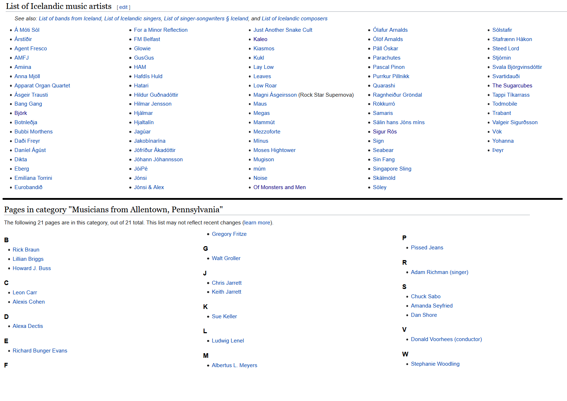Open The Sugarcubes page

click(512, 86)
